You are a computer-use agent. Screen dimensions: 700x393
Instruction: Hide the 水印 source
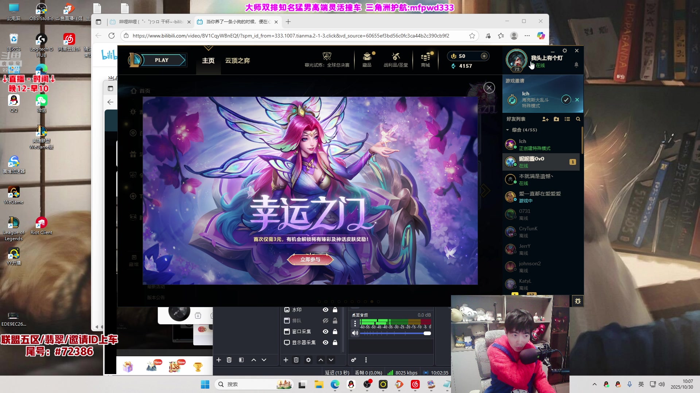(x=326, y=310)
